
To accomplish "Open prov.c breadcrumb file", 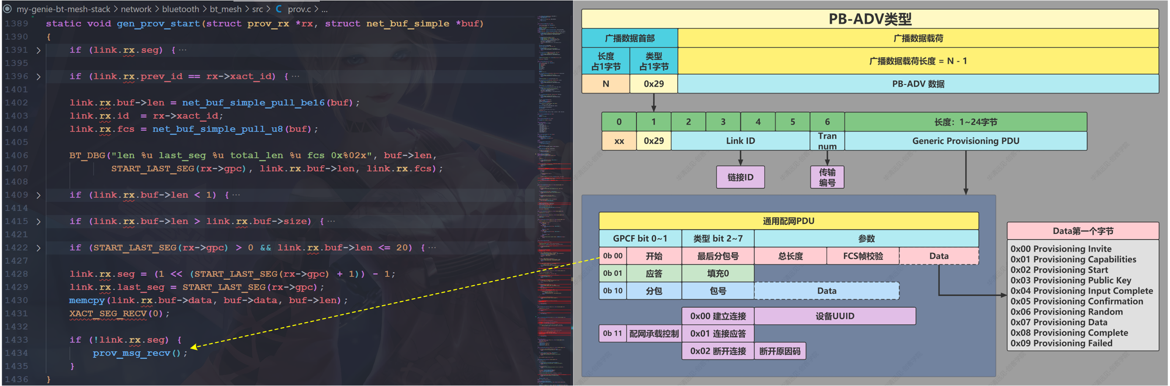I will (299, 9).
